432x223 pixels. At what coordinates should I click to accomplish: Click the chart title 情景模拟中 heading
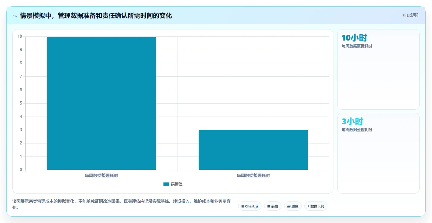96,16
